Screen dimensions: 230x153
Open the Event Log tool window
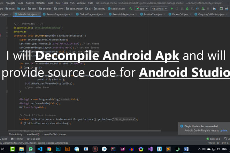pos(213,139)
